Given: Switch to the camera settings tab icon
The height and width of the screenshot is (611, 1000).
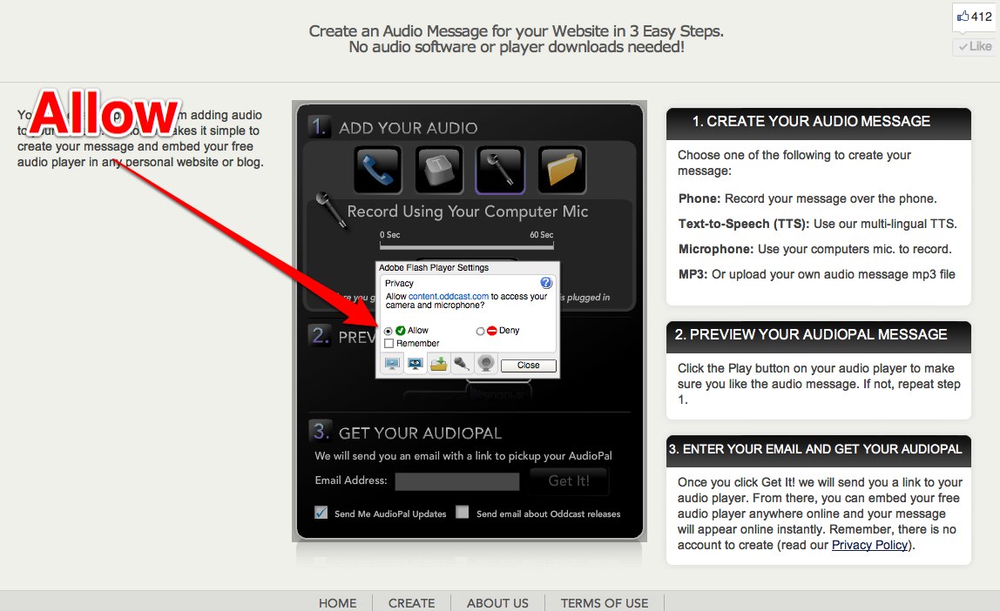Looking at the screenshot, I should coord(486,366).
